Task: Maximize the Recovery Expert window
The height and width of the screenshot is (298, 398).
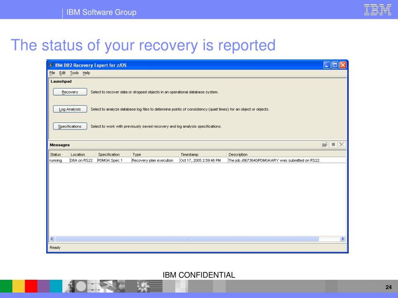Action: click(335, 65)
